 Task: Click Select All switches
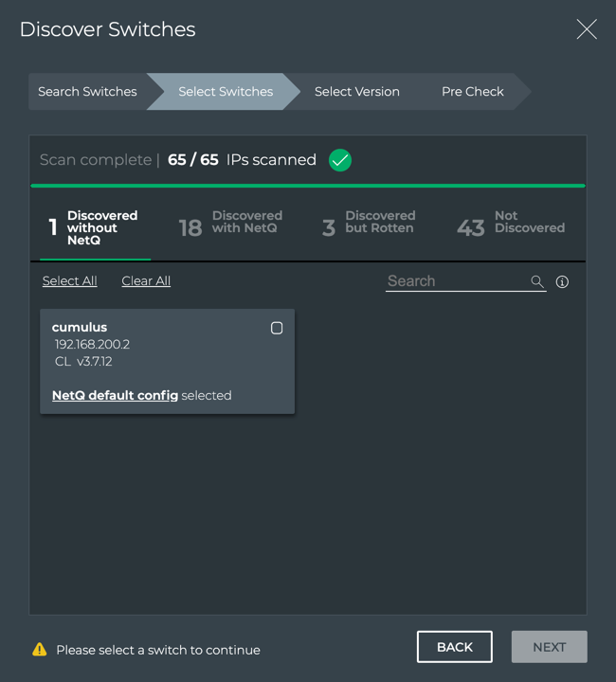[x=69, y=281]
